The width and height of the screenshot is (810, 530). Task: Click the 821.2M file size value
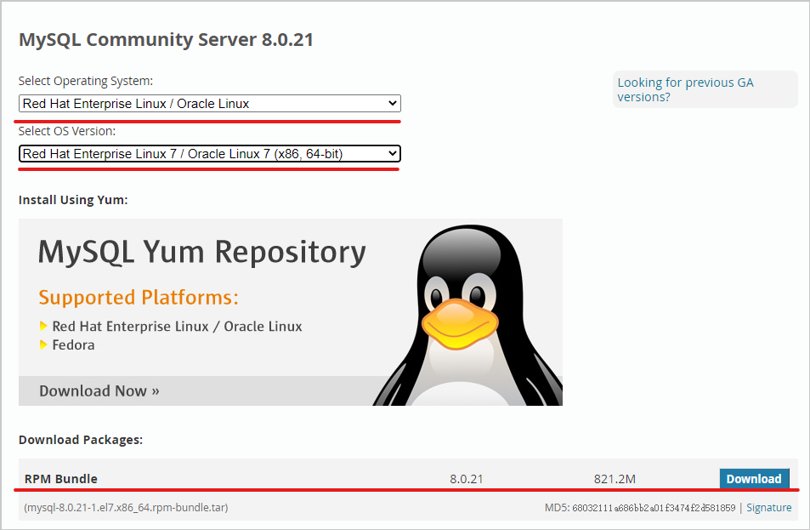(615, 479)
